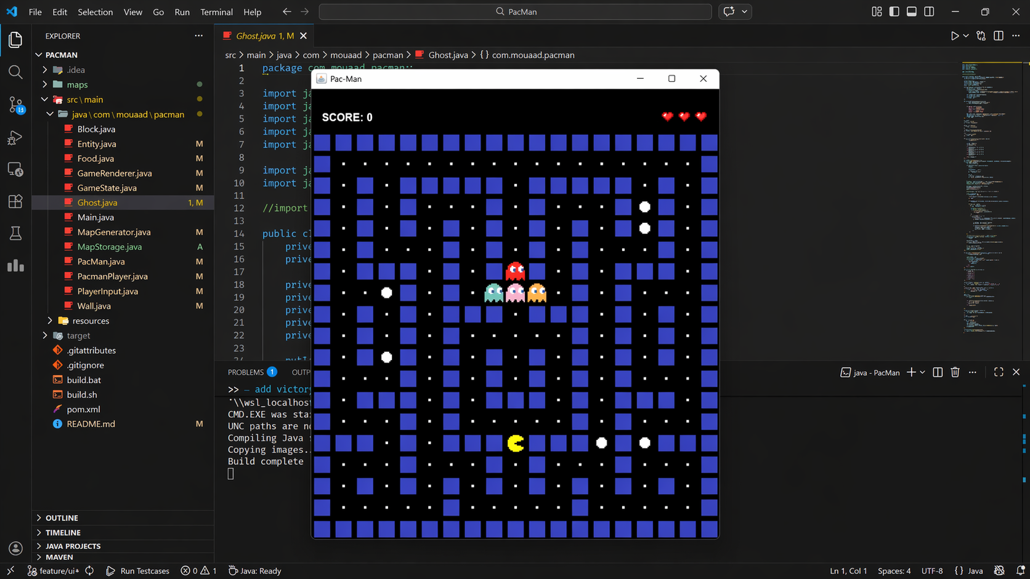Screen dimensions: 1030x579
Task: Expand the .idea folder
Action: point(45,70)
